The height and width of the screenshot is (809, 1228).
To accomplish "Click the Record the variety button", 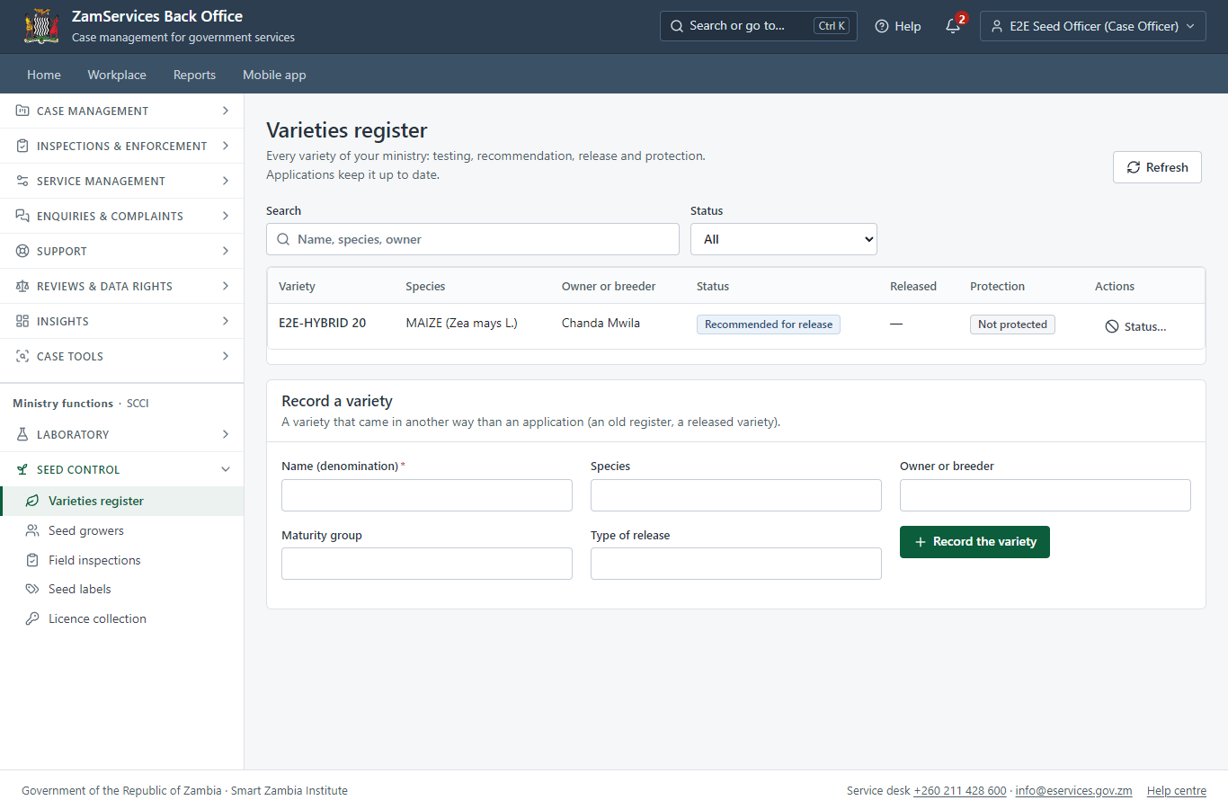I will [974, 542].
